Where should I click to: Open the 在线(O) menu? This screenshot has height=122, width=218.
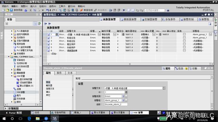[43, 6]
